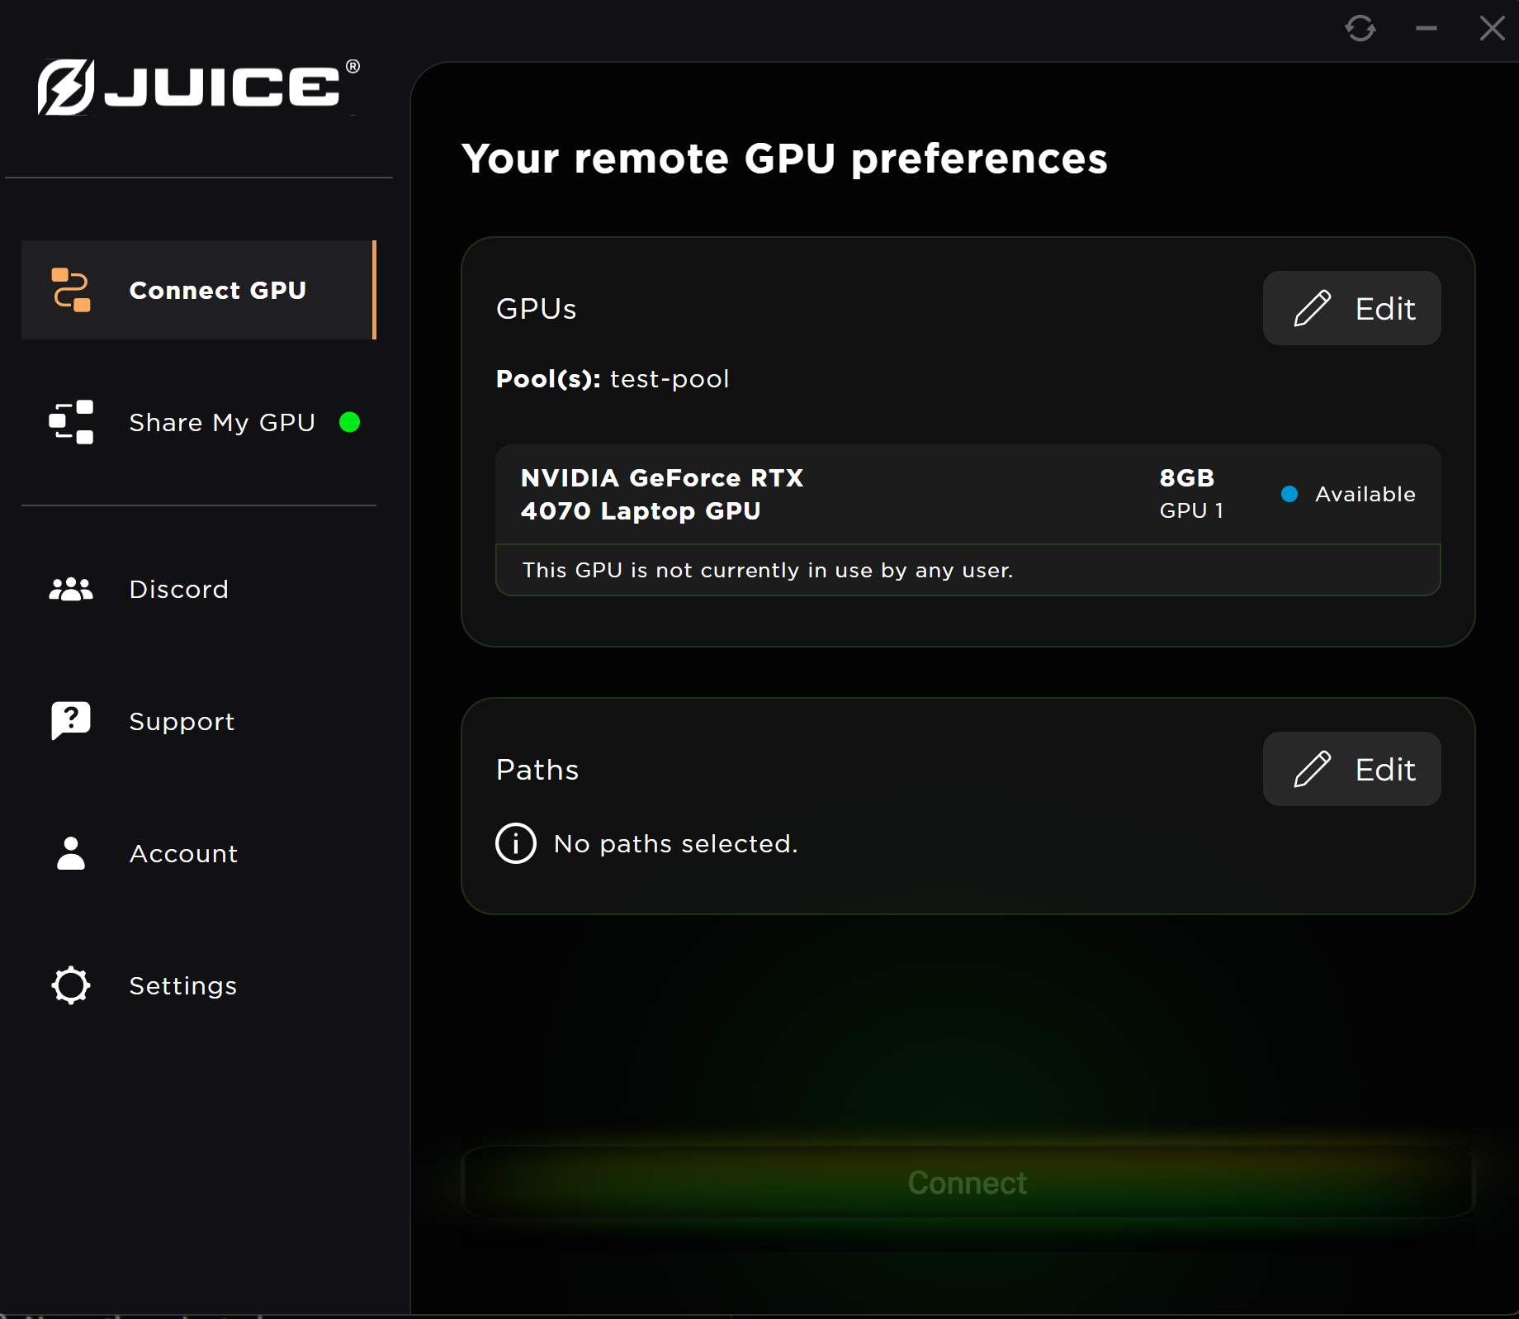Click the pencil icon in Paths Edit
Screen dimensions: 1519x1319
coord(1313,769)
